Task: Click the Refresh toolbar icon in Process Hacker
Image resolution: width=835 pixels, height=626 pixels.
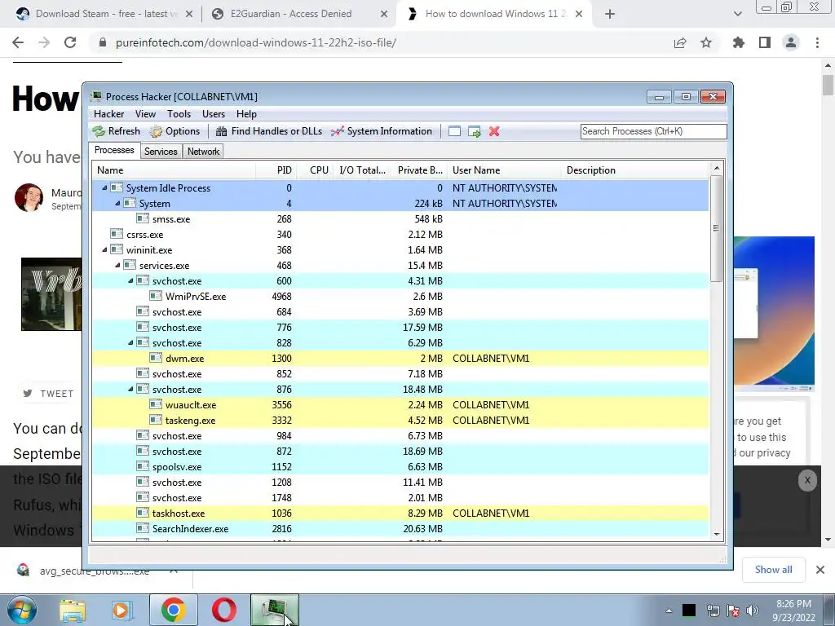Action: pyautogui.click(x=99, y=131)
